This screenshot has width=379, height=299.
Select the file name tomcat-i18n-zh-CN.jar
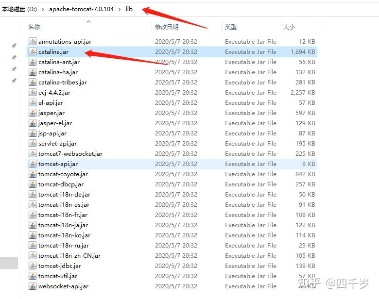tap(69, 255)
